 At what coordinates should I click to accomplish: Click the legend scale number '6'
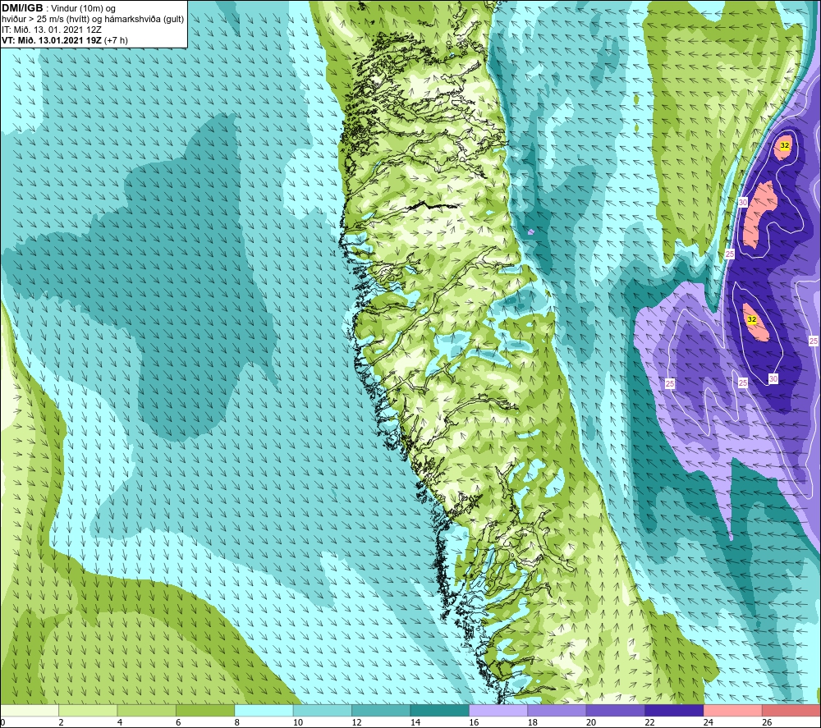click(178, 722)
